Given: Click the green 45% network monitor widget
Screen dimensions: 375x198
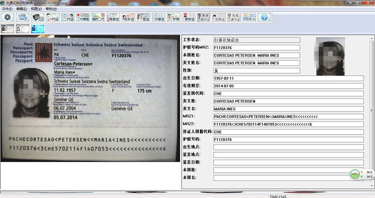Looking at the screenshot, I should [355, 174].
